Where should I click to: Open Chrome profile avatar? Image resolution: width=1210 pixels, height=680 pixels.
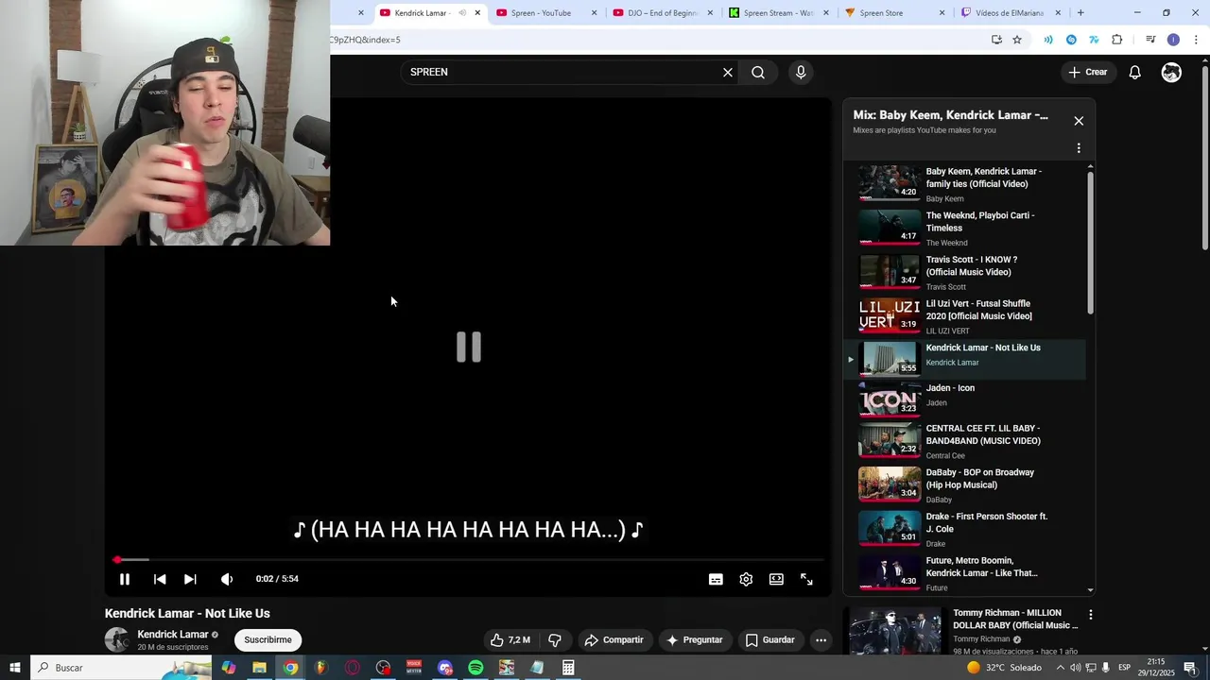point(1173,40)
